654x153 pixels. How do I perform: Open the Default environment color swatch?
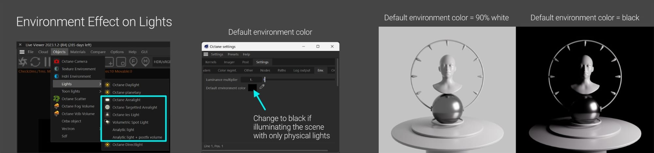[x=252, y=88]
